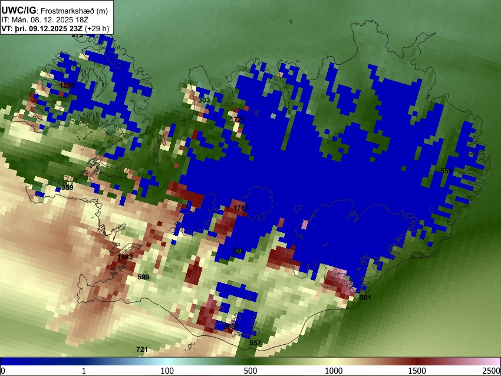This screenshot has width=501, height=376.
Task: Click the colorbar tick label 2500
Action: point(492,371)
